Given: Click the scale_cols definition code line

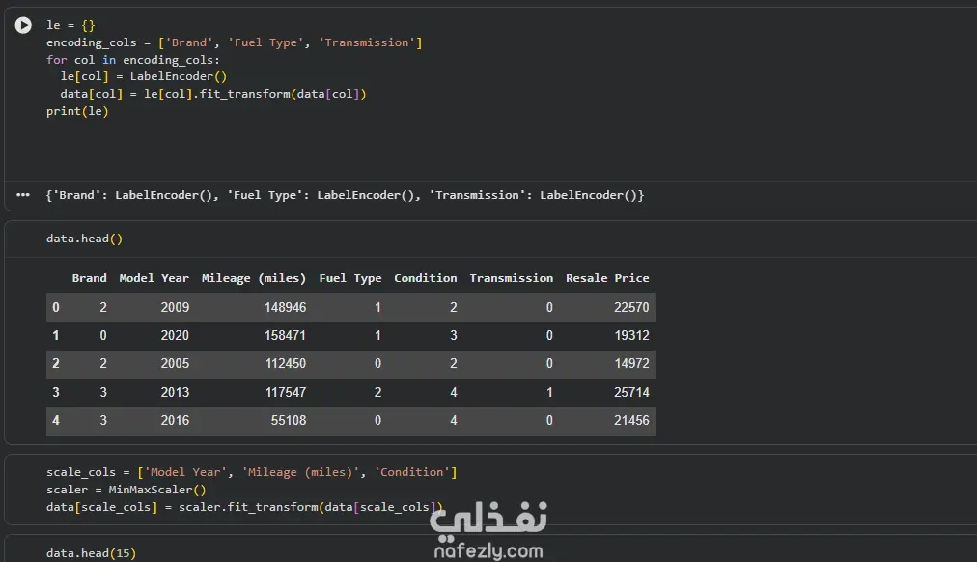Looking at the screenshot, I should tap(252, 472).
